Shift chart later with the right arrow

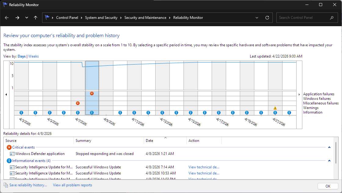tap(299, 94)
